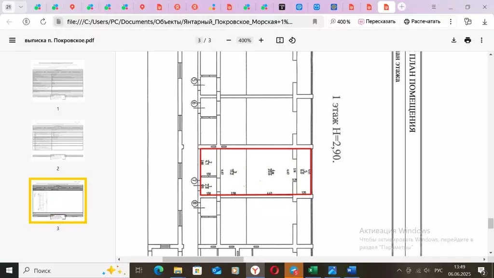Open the notification center with badge 2
The height and width of the screenshot is (278, 494).
coord(482,270)
